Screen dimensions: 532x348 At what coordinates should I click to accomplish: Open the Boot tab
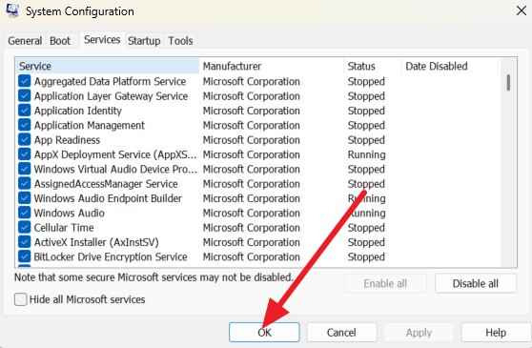pos(60,41)
